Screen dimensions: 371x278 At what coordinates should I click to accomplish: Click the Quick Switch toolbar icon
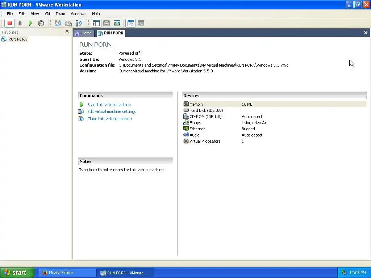pyautogui.click(x=107, y=23)
